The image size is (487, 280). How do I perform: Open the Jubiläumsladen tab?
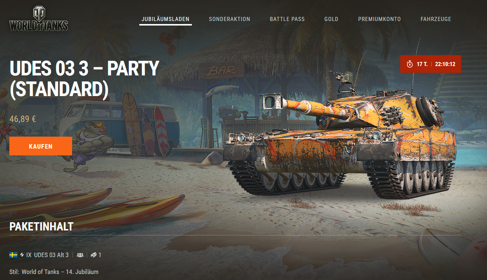pyautogui.click(x=165, y=19)
